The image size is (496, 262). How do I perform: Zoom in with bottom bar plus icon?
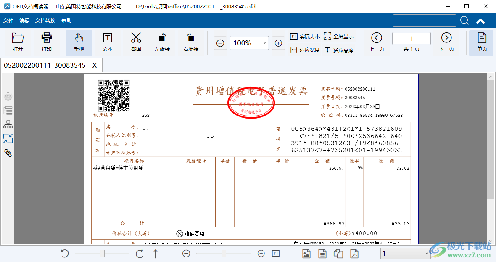pyautogui.click(x=261, y=254)
